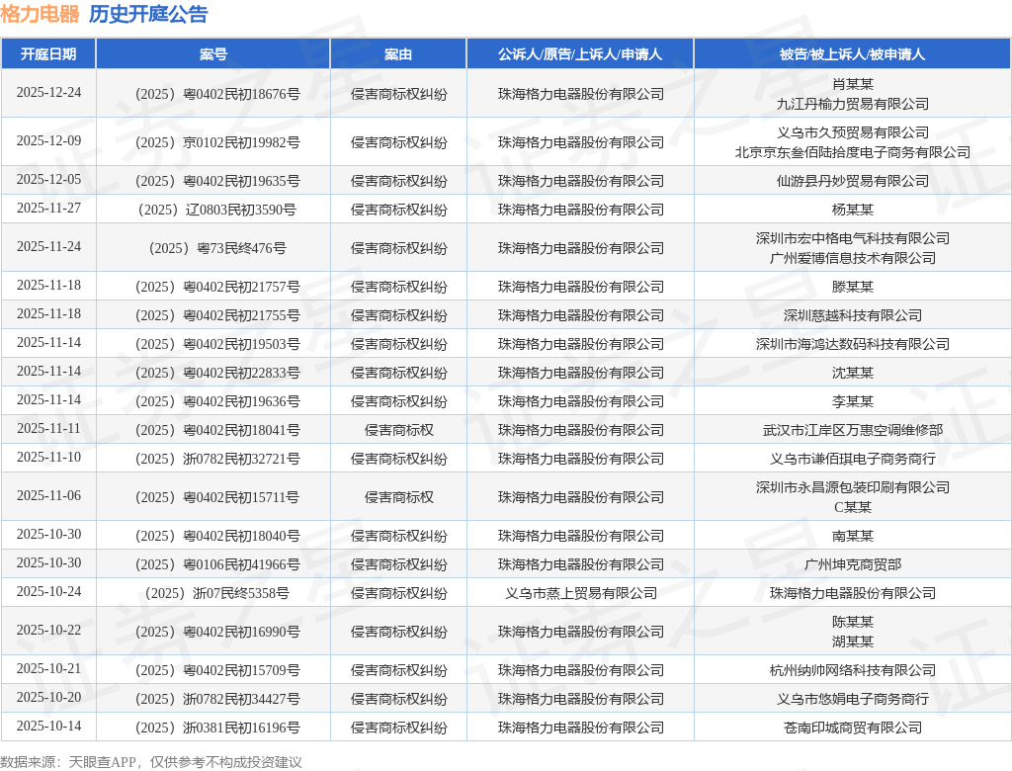This screenshot has height=771, width=1012.
Task: Click defendant 肖某某
Action: (x=853, y=84)
